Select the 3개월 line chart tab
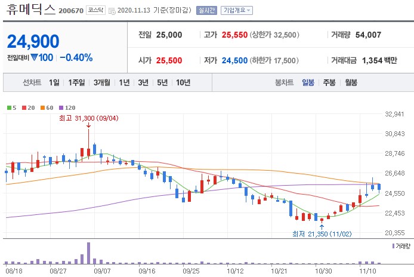The image size is (414, 277). [102, 82]
